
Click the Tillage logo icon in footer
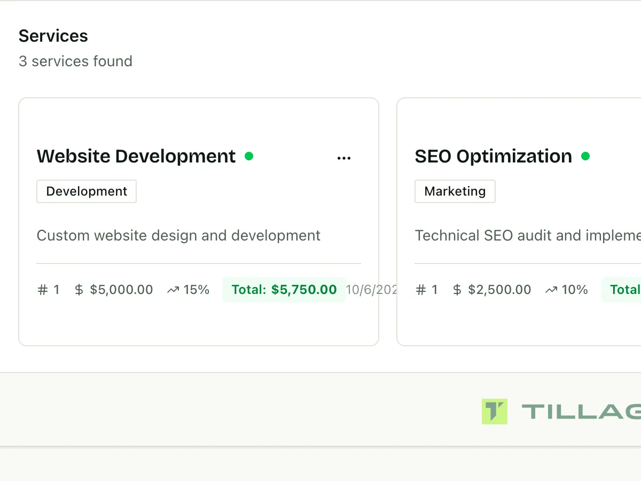[x=495, y=412]
